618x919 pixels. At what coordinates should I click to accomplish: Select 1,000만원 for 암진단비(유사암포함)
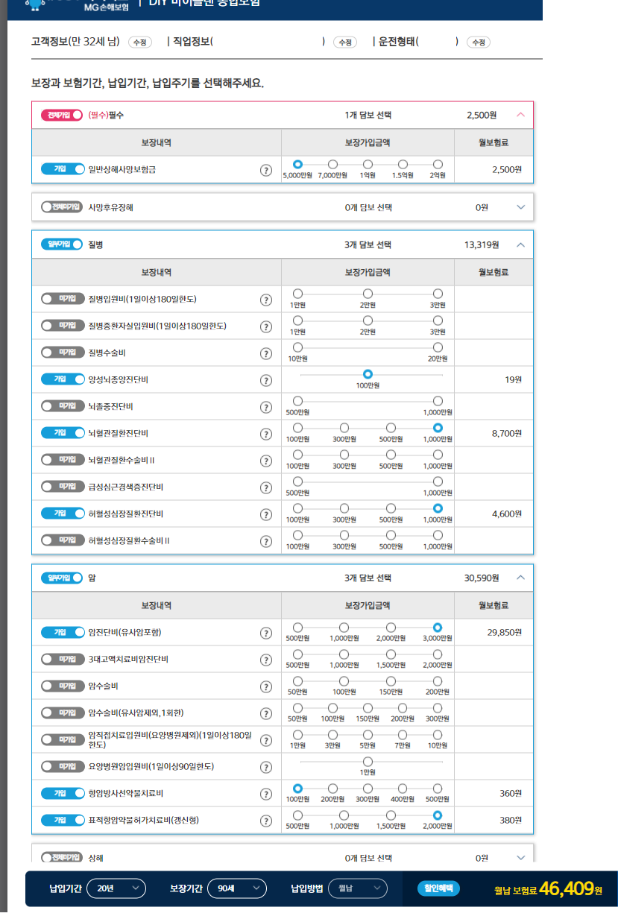344,627
